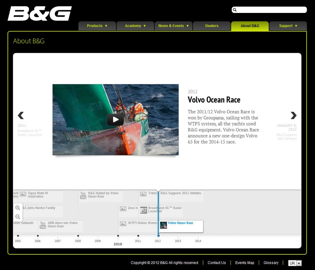Click the 2006 timeline marker dot

coord(38,236)
